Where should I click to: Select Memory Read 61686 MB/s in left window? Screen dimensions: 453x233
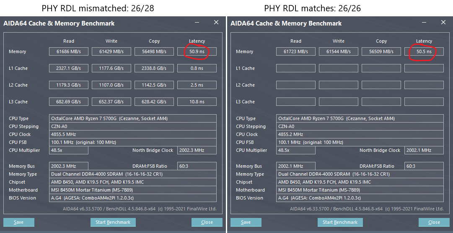tap(68, 51)
